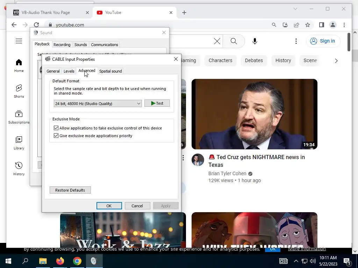The height and width of the screenshot is (268, 358).
Task: Go to YouTube Home in sidebar
Action: coord(19,66)
